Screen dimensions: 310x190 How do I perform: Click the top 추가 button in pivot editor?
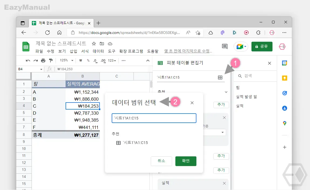click(x=221, y=105)
